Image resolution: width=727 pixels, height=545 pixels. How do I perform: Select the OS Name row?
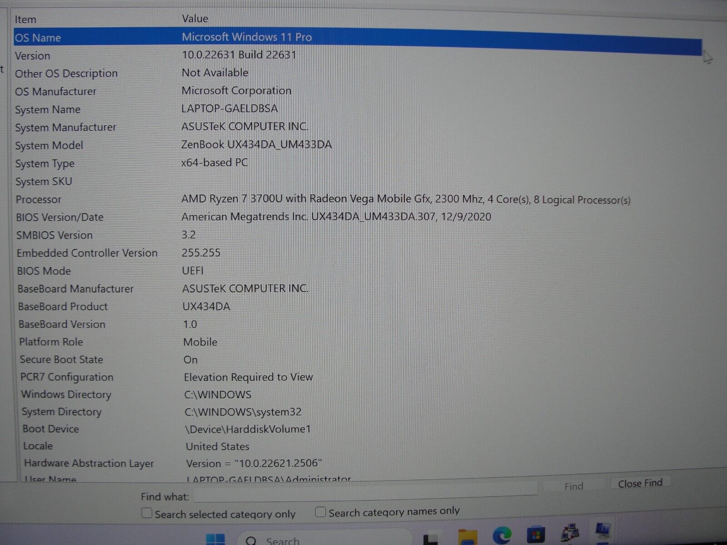tap(358, 40)
